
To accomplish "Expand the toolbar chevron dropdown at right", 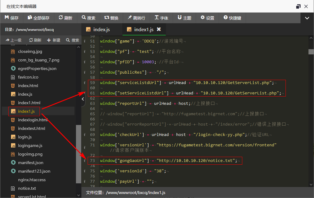I will [x=307, y=18].
